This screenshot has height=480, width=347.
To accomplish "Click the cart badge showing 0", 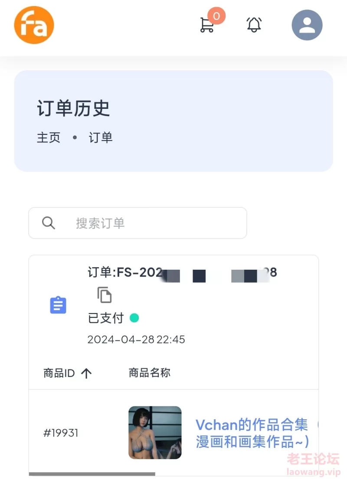I will [216, 16].
